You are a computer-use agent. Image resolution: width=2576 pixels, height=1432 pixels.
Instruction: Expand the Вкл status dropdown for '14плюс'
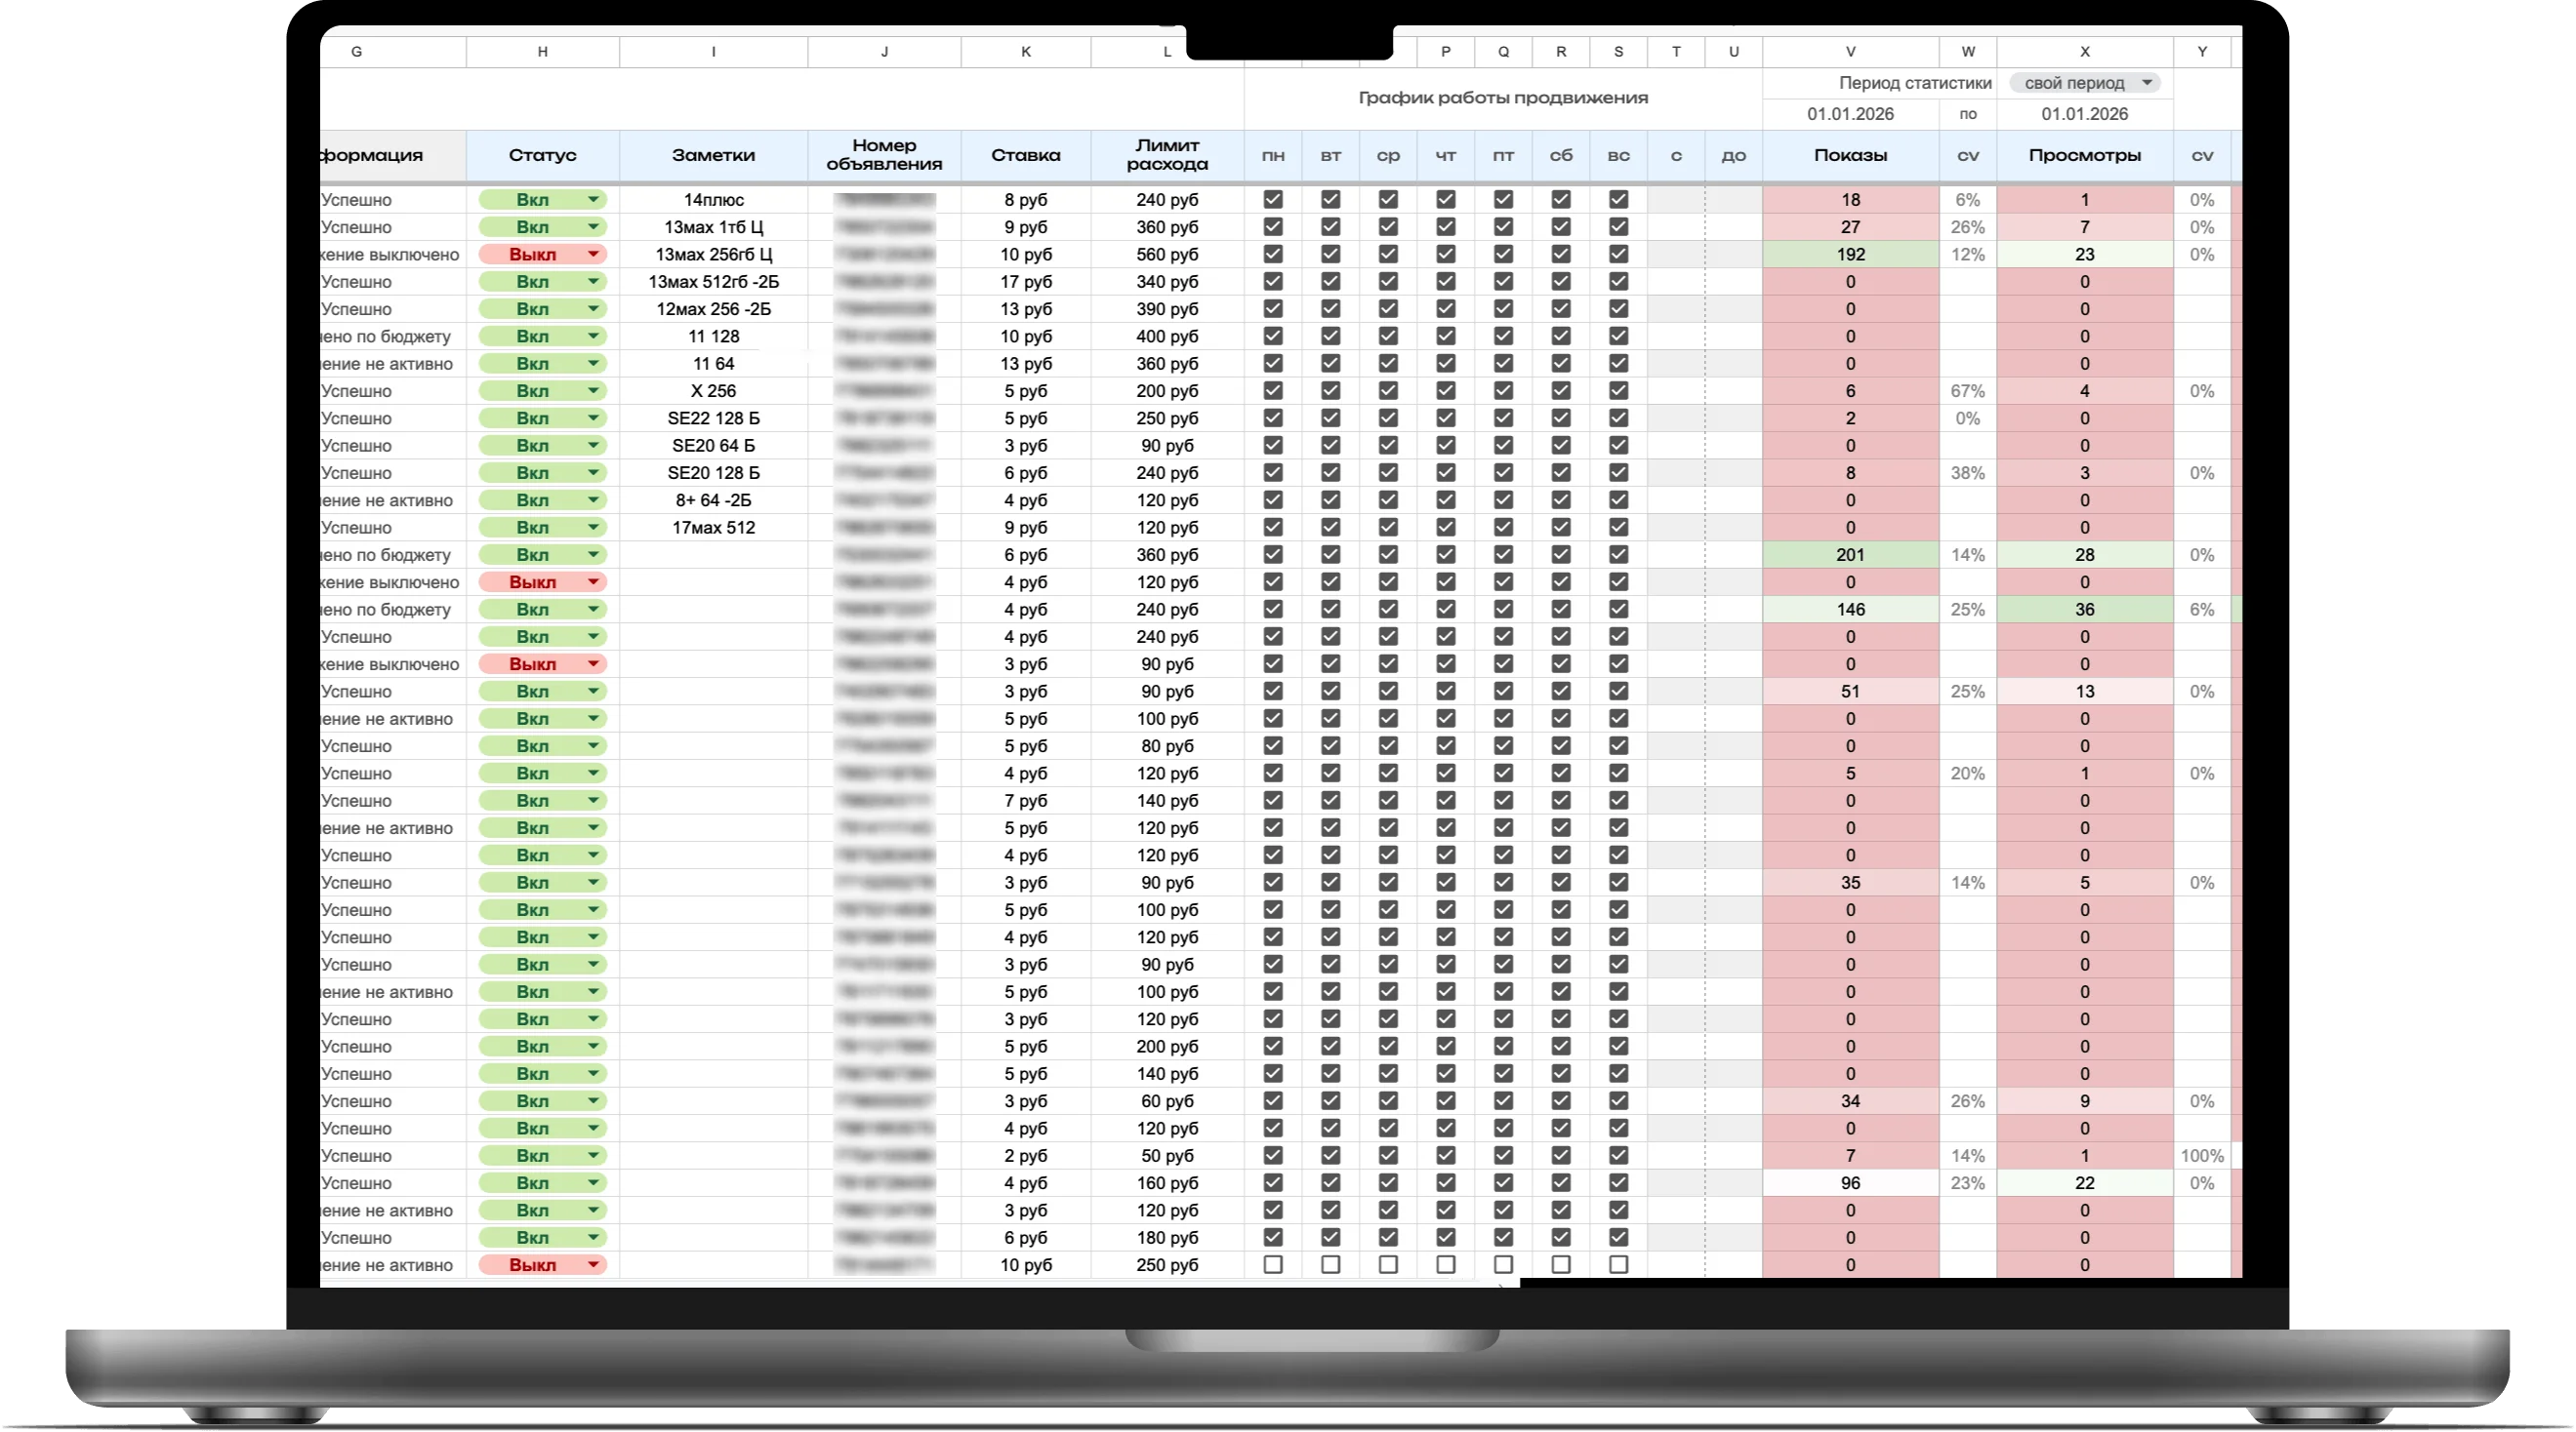[x=593, y=200]
